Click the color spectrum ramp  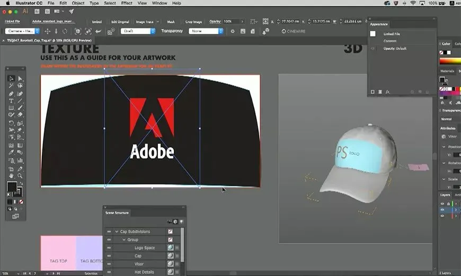tap(450, 61)
